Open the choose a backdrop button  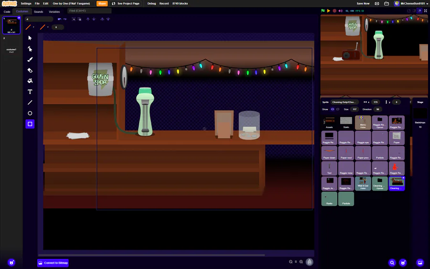(420, 263)
